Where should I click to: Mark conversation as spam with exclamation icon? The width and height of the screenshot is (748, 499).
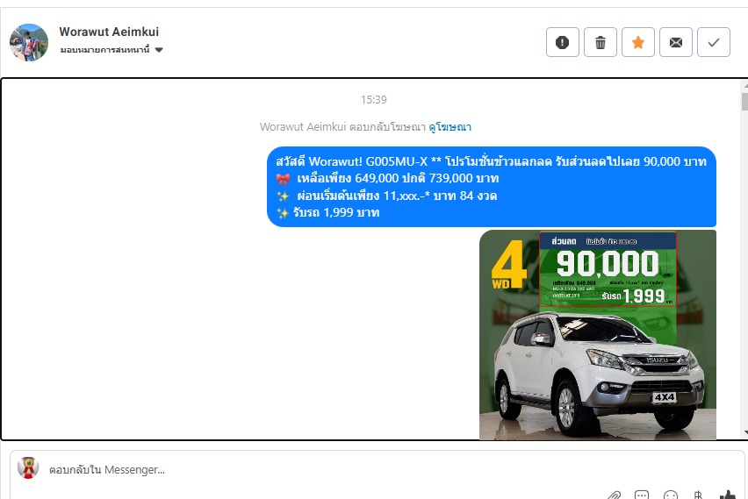[x=563, y=42]
